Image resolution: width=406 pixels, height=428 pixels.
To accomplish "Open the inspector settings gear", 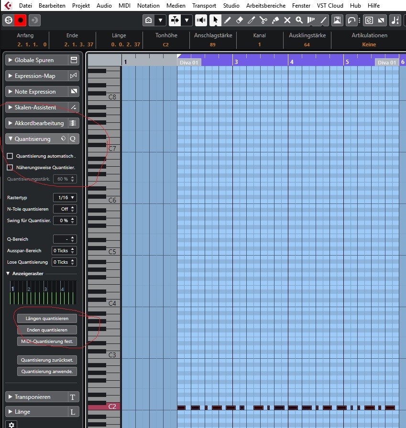I will [11, 424].
